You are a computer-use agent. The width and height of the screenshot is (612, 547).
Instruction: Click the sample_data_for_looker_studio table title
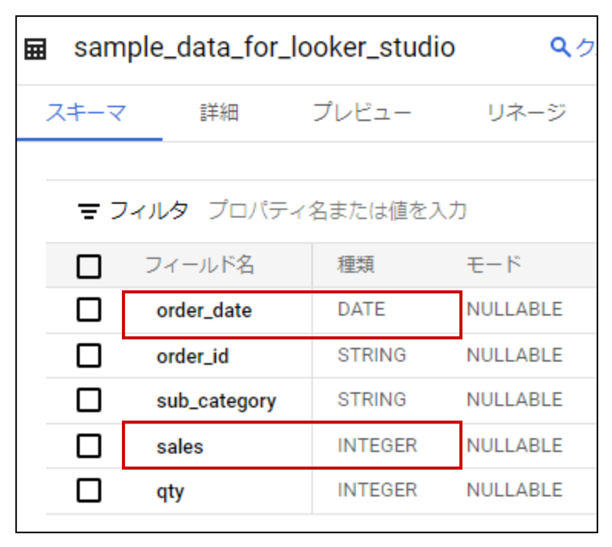pos(265,47)
